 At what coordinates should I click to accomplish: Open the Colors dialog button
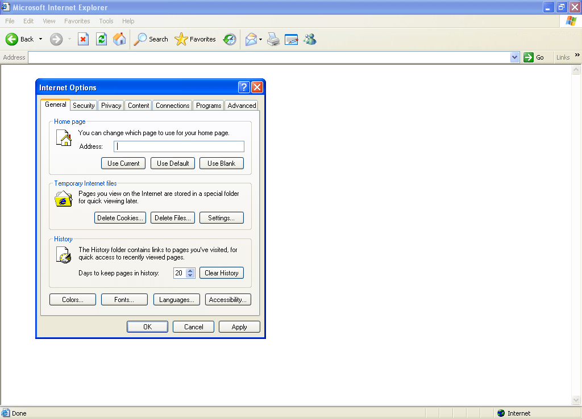tap(73, 300)
